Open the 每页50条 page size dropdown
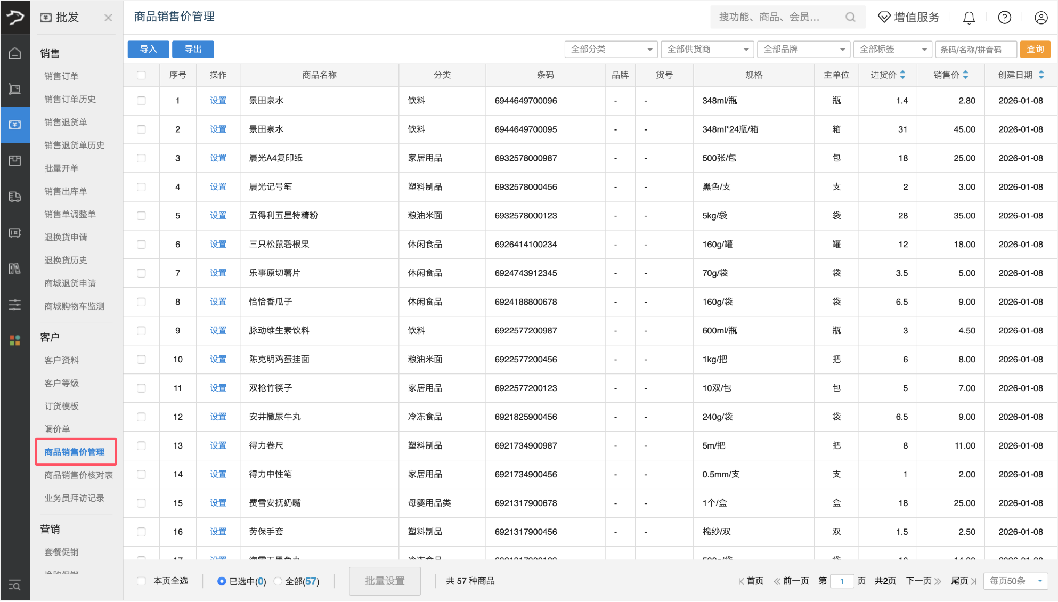The width and height of the screenshot is (1058, 602). [1015, 581]
